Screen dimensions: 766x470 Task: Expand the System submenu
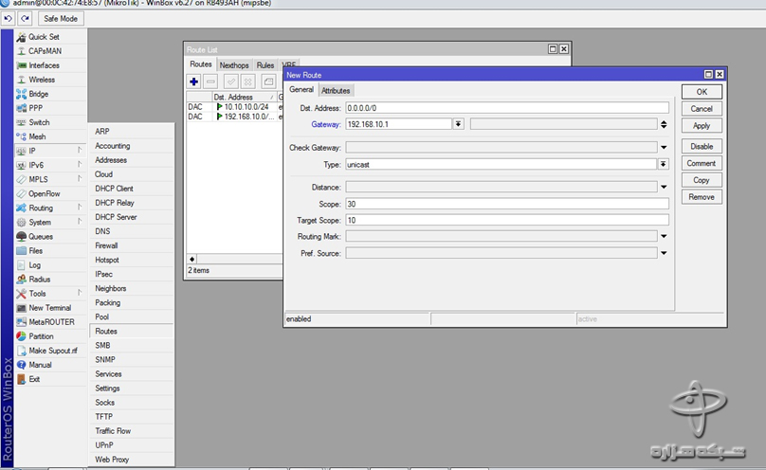51,222
